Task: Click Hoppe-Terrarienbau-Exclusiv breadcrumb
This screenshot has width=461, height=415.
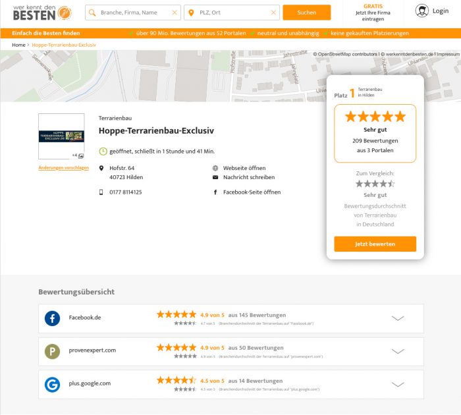Action: pos(64,45)
